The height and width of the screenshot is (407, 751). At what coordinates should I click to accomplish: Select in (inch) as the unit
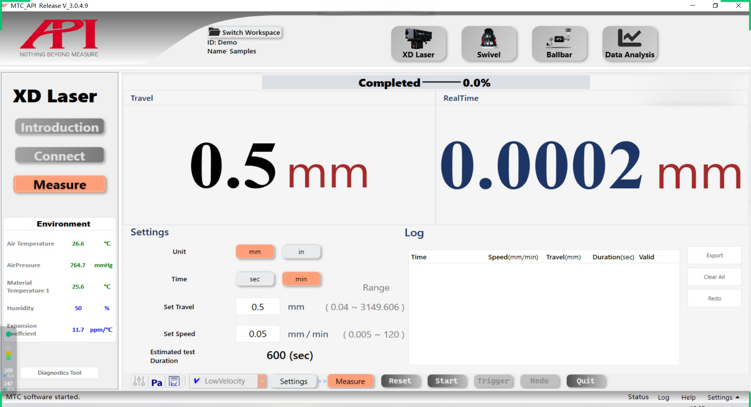[301, 252]
